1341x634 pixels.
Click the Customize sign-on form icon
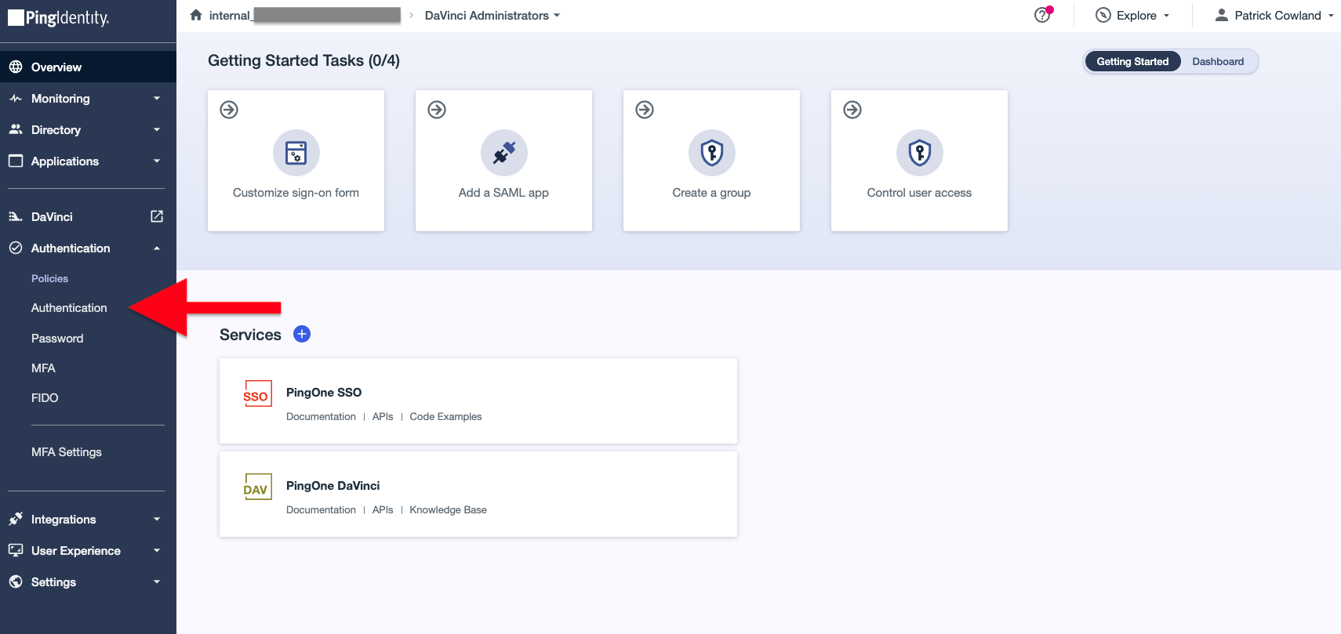click(x=296, y=153)
